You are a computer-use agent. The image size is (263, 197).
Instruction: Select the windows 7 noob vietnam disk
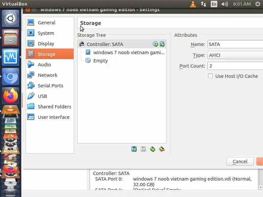[125, 53]
